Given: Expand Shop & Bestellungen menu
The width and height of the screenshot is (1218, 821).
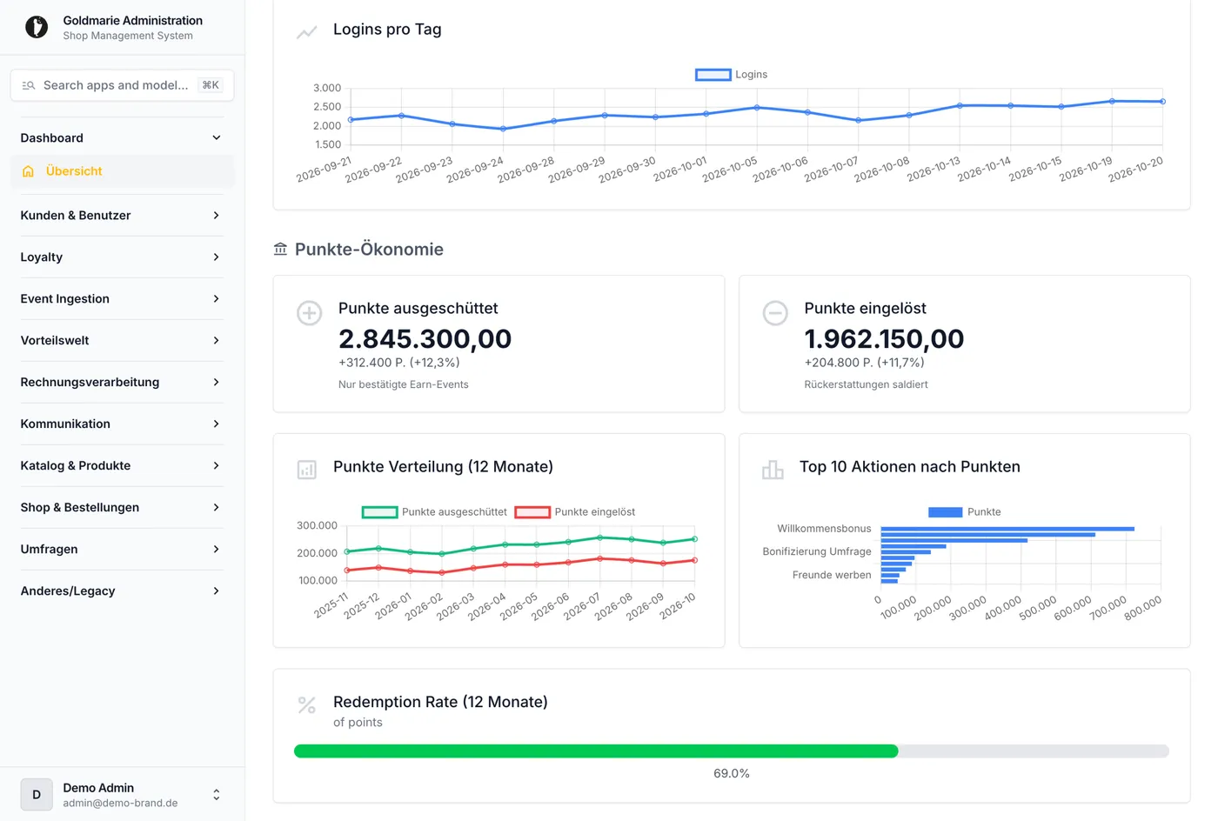Looking at the screenshot, I should pyautogui.click(x=122, y=507).
